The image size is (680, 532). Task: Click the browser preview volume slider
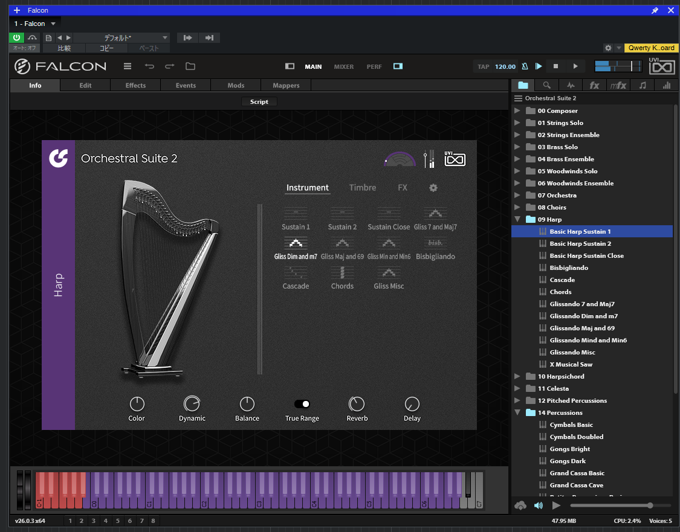pyautogui.click(x=620, y=505)
